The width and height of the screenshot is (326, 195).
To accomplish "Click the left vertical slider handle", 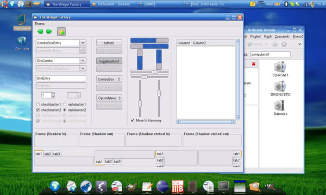I will (140, 103).
